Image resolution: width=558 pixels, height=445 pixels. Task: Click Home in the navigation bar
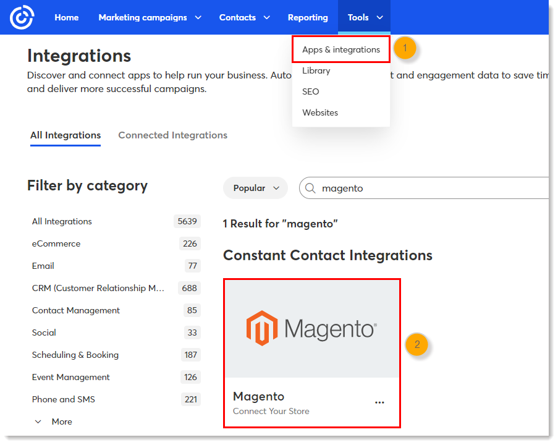66,17
